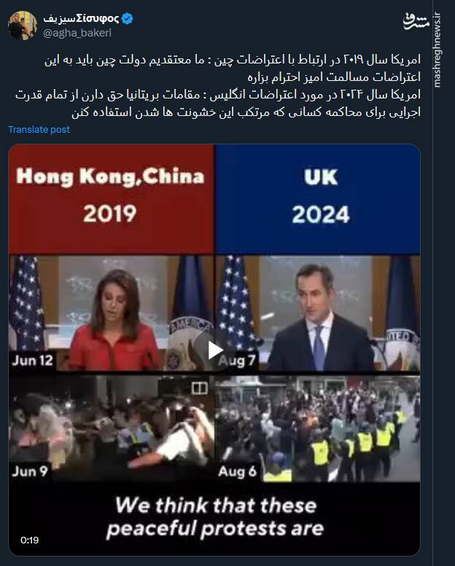
Task: Click the blue verified badge icon
Action: [127, 18]
